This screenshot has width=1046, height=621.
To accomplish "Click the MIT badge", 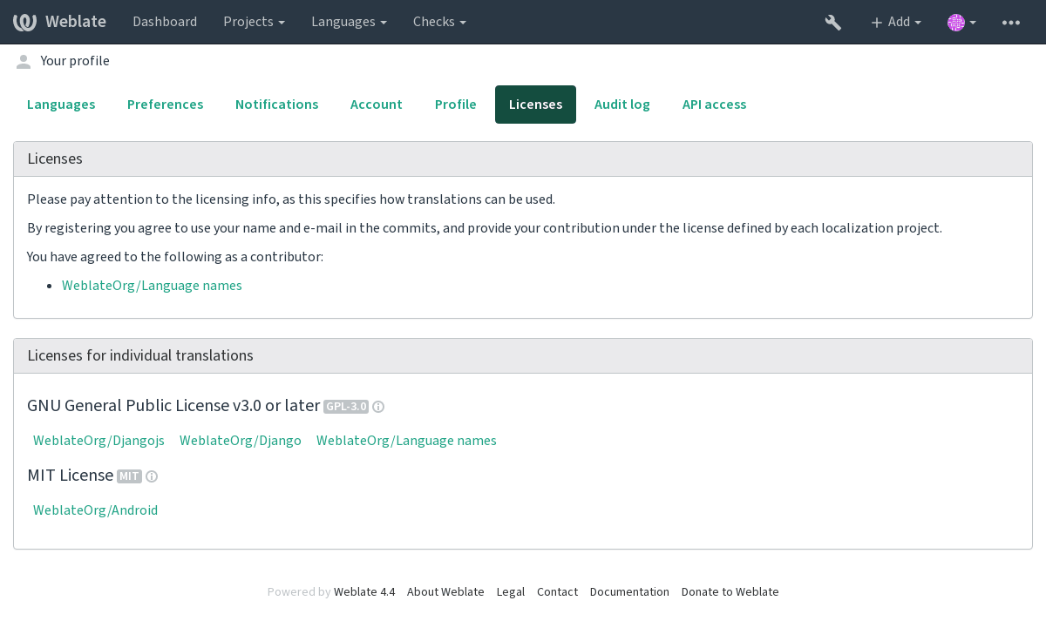I will pyautogui.click(x=129, y=476).
